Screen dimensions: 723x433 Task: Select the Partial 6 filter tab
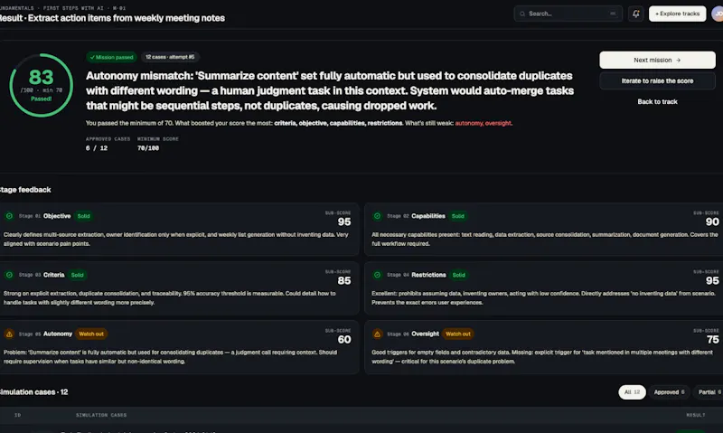coord(709,392)
